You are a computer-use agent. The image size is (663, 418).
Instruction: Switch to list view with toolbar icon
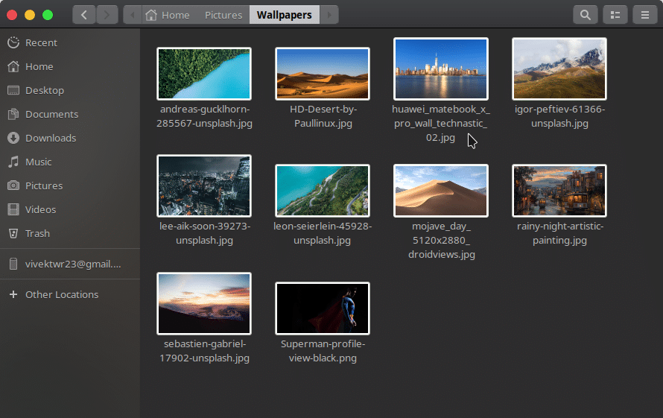click(615, 15)
